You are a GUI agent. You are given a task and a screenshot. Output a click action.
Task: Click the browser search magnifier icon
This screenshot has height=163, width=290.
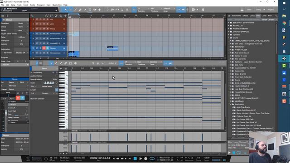[276, 16]
